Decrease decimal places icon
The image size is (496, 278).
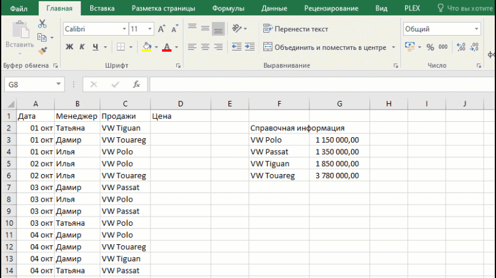click(474, 47)
